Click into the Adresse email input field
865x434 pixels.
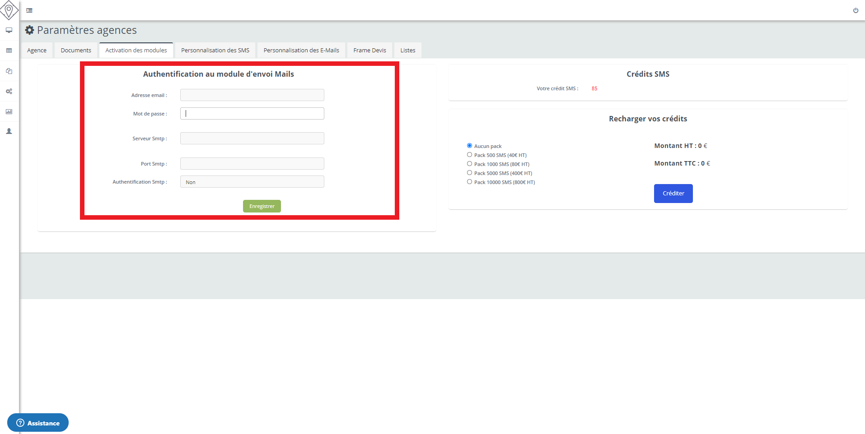pos(252,95)
